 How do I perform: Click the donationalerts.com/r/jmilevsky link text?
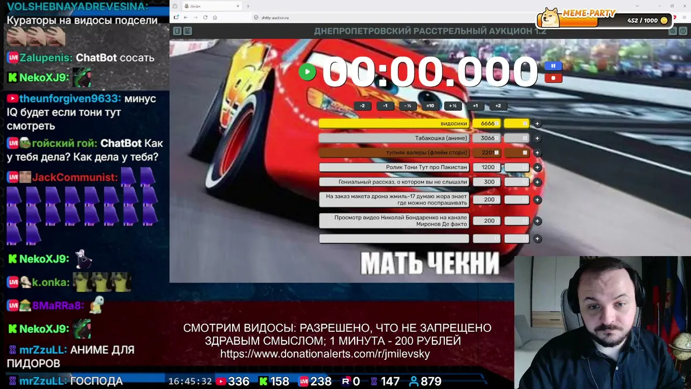(x=325, y=354)
